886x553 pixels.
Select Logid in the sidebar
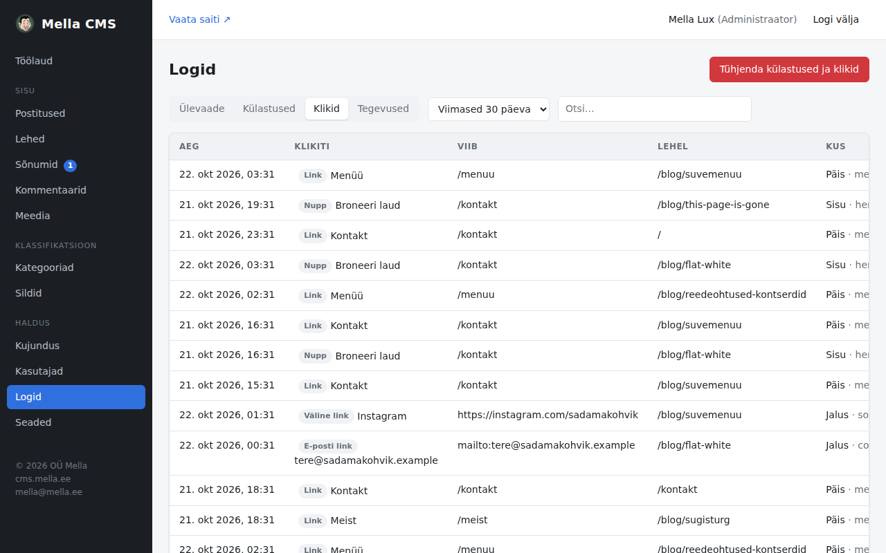pos(76,397)
